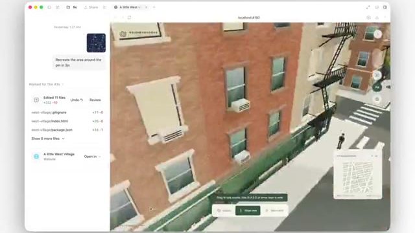
Task: Close the 'A little West' tab
Action: [x=146, y=7]
